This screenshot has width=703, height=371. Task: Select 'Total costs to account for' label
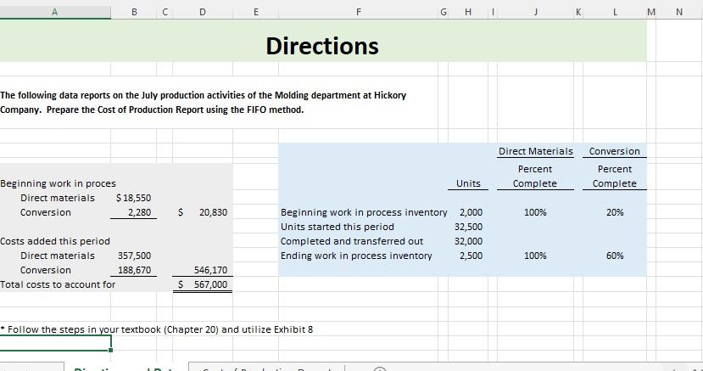pyautogui.click(x=58, y=284)
